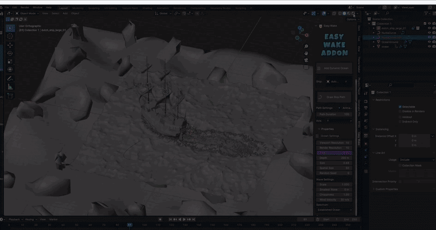
Task: Switch to the Sculpting workspace tab
Action: click(x=94, y=8)
